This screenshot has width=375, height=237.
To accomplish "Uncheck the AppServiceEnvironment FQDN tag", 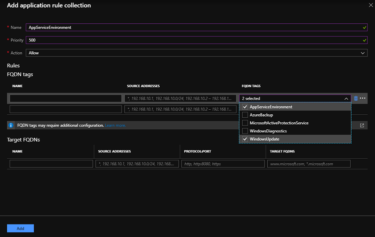I will (245, 107).
